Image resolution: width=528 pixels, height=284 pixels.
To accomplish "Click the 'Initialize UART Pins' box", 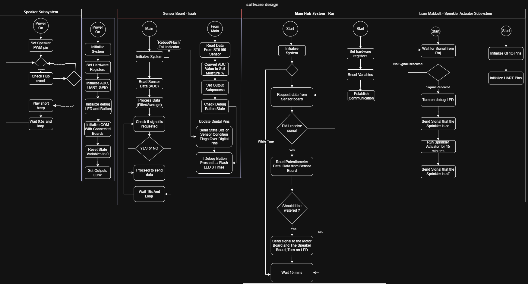I will [506, 78].
